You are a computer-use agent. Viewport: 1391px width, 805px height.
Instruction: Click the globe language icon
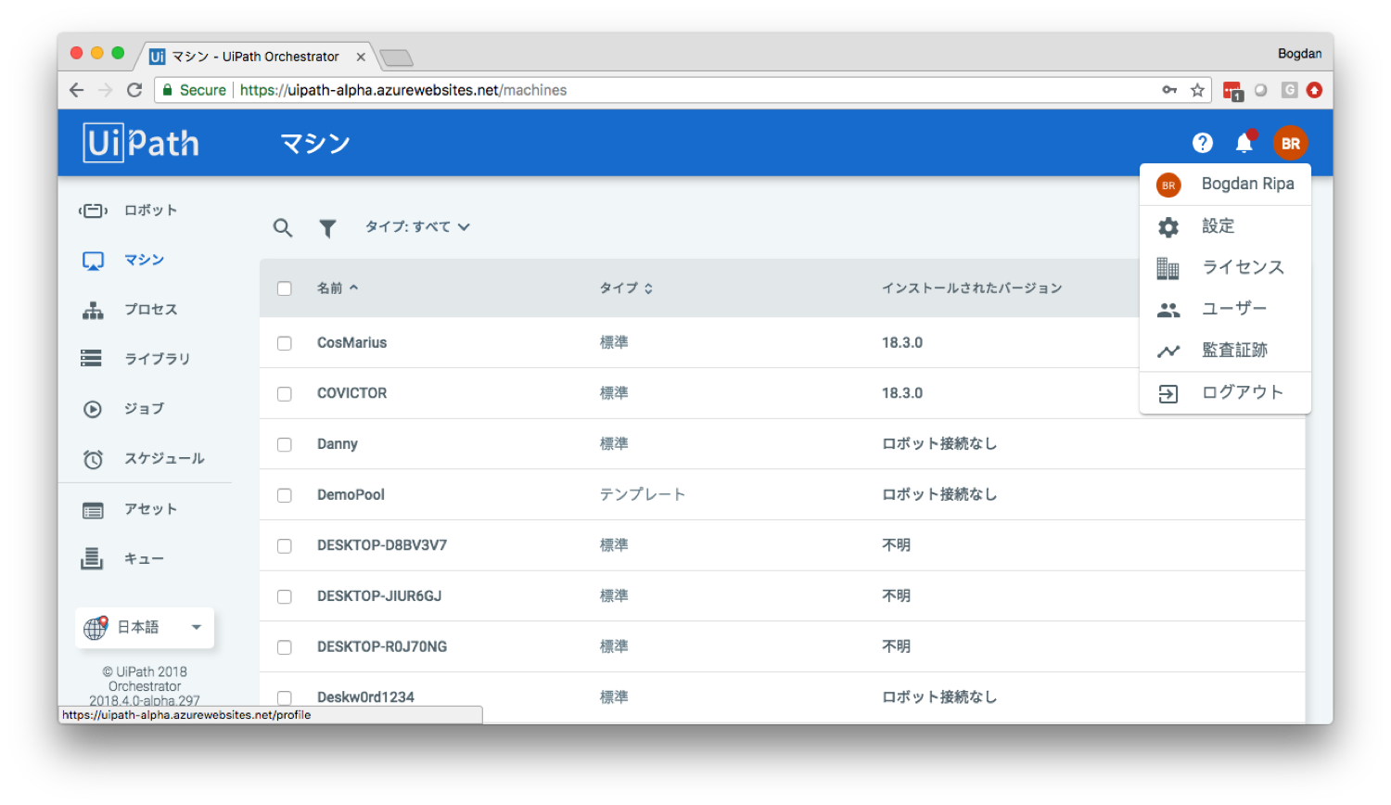tap(96, 628)
